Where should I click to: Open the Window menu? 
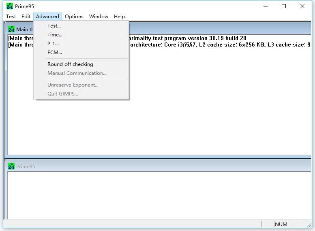[x=99, y=17]
